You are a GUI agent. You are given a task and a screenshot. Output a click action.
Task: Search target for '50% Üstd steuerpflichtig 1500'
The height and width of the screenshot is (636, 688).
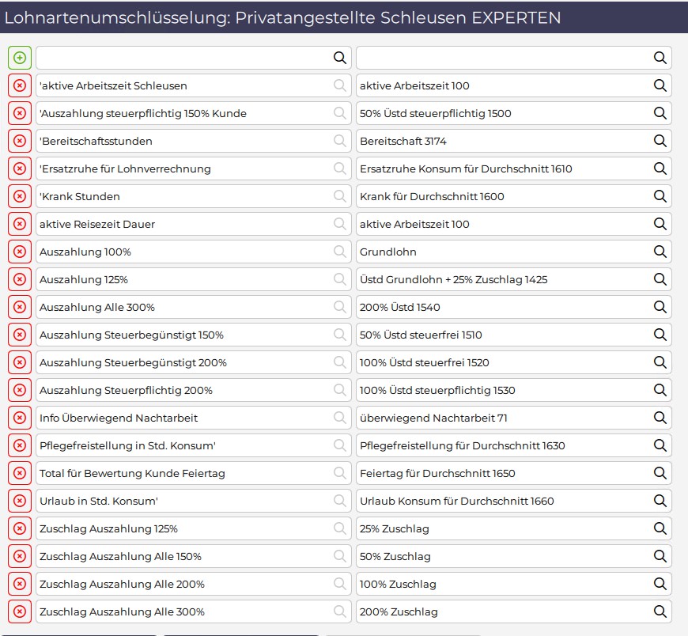tap(660, 113)
